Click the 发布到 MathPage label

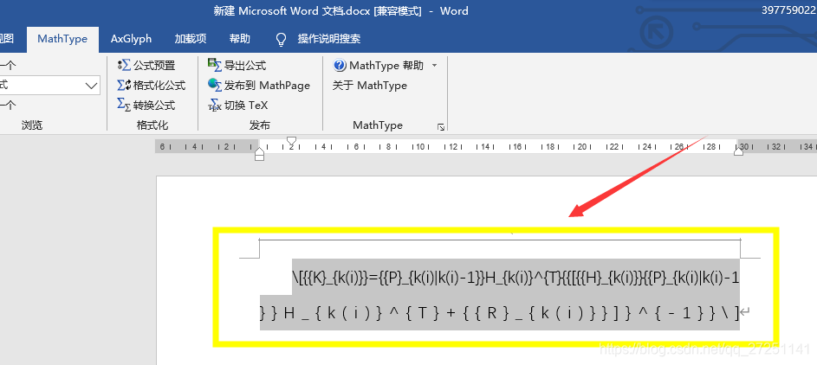[x=267, y=86]
